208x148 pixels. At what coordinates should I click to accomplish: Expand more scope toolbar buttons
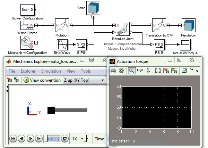(192, 69)
